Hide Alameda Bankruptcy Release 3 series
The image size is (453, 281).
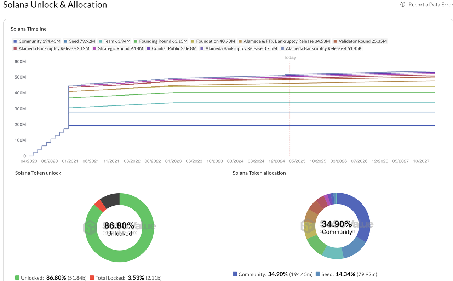coord(238,48)
